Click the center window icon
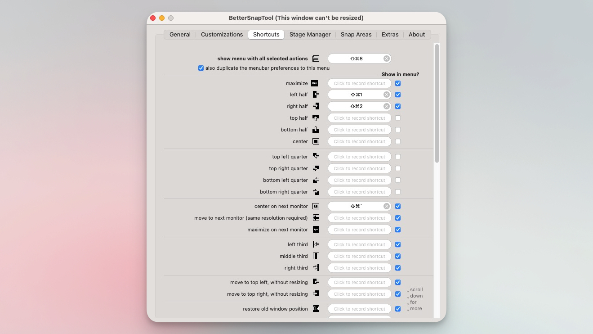The image size is (593, 334). (x=316, y=141)
